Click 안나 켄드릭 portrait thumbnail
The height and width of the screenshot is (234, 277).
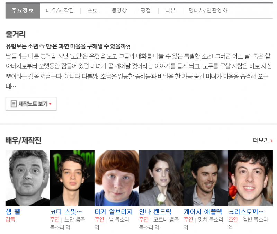click(x=161, y=178)
